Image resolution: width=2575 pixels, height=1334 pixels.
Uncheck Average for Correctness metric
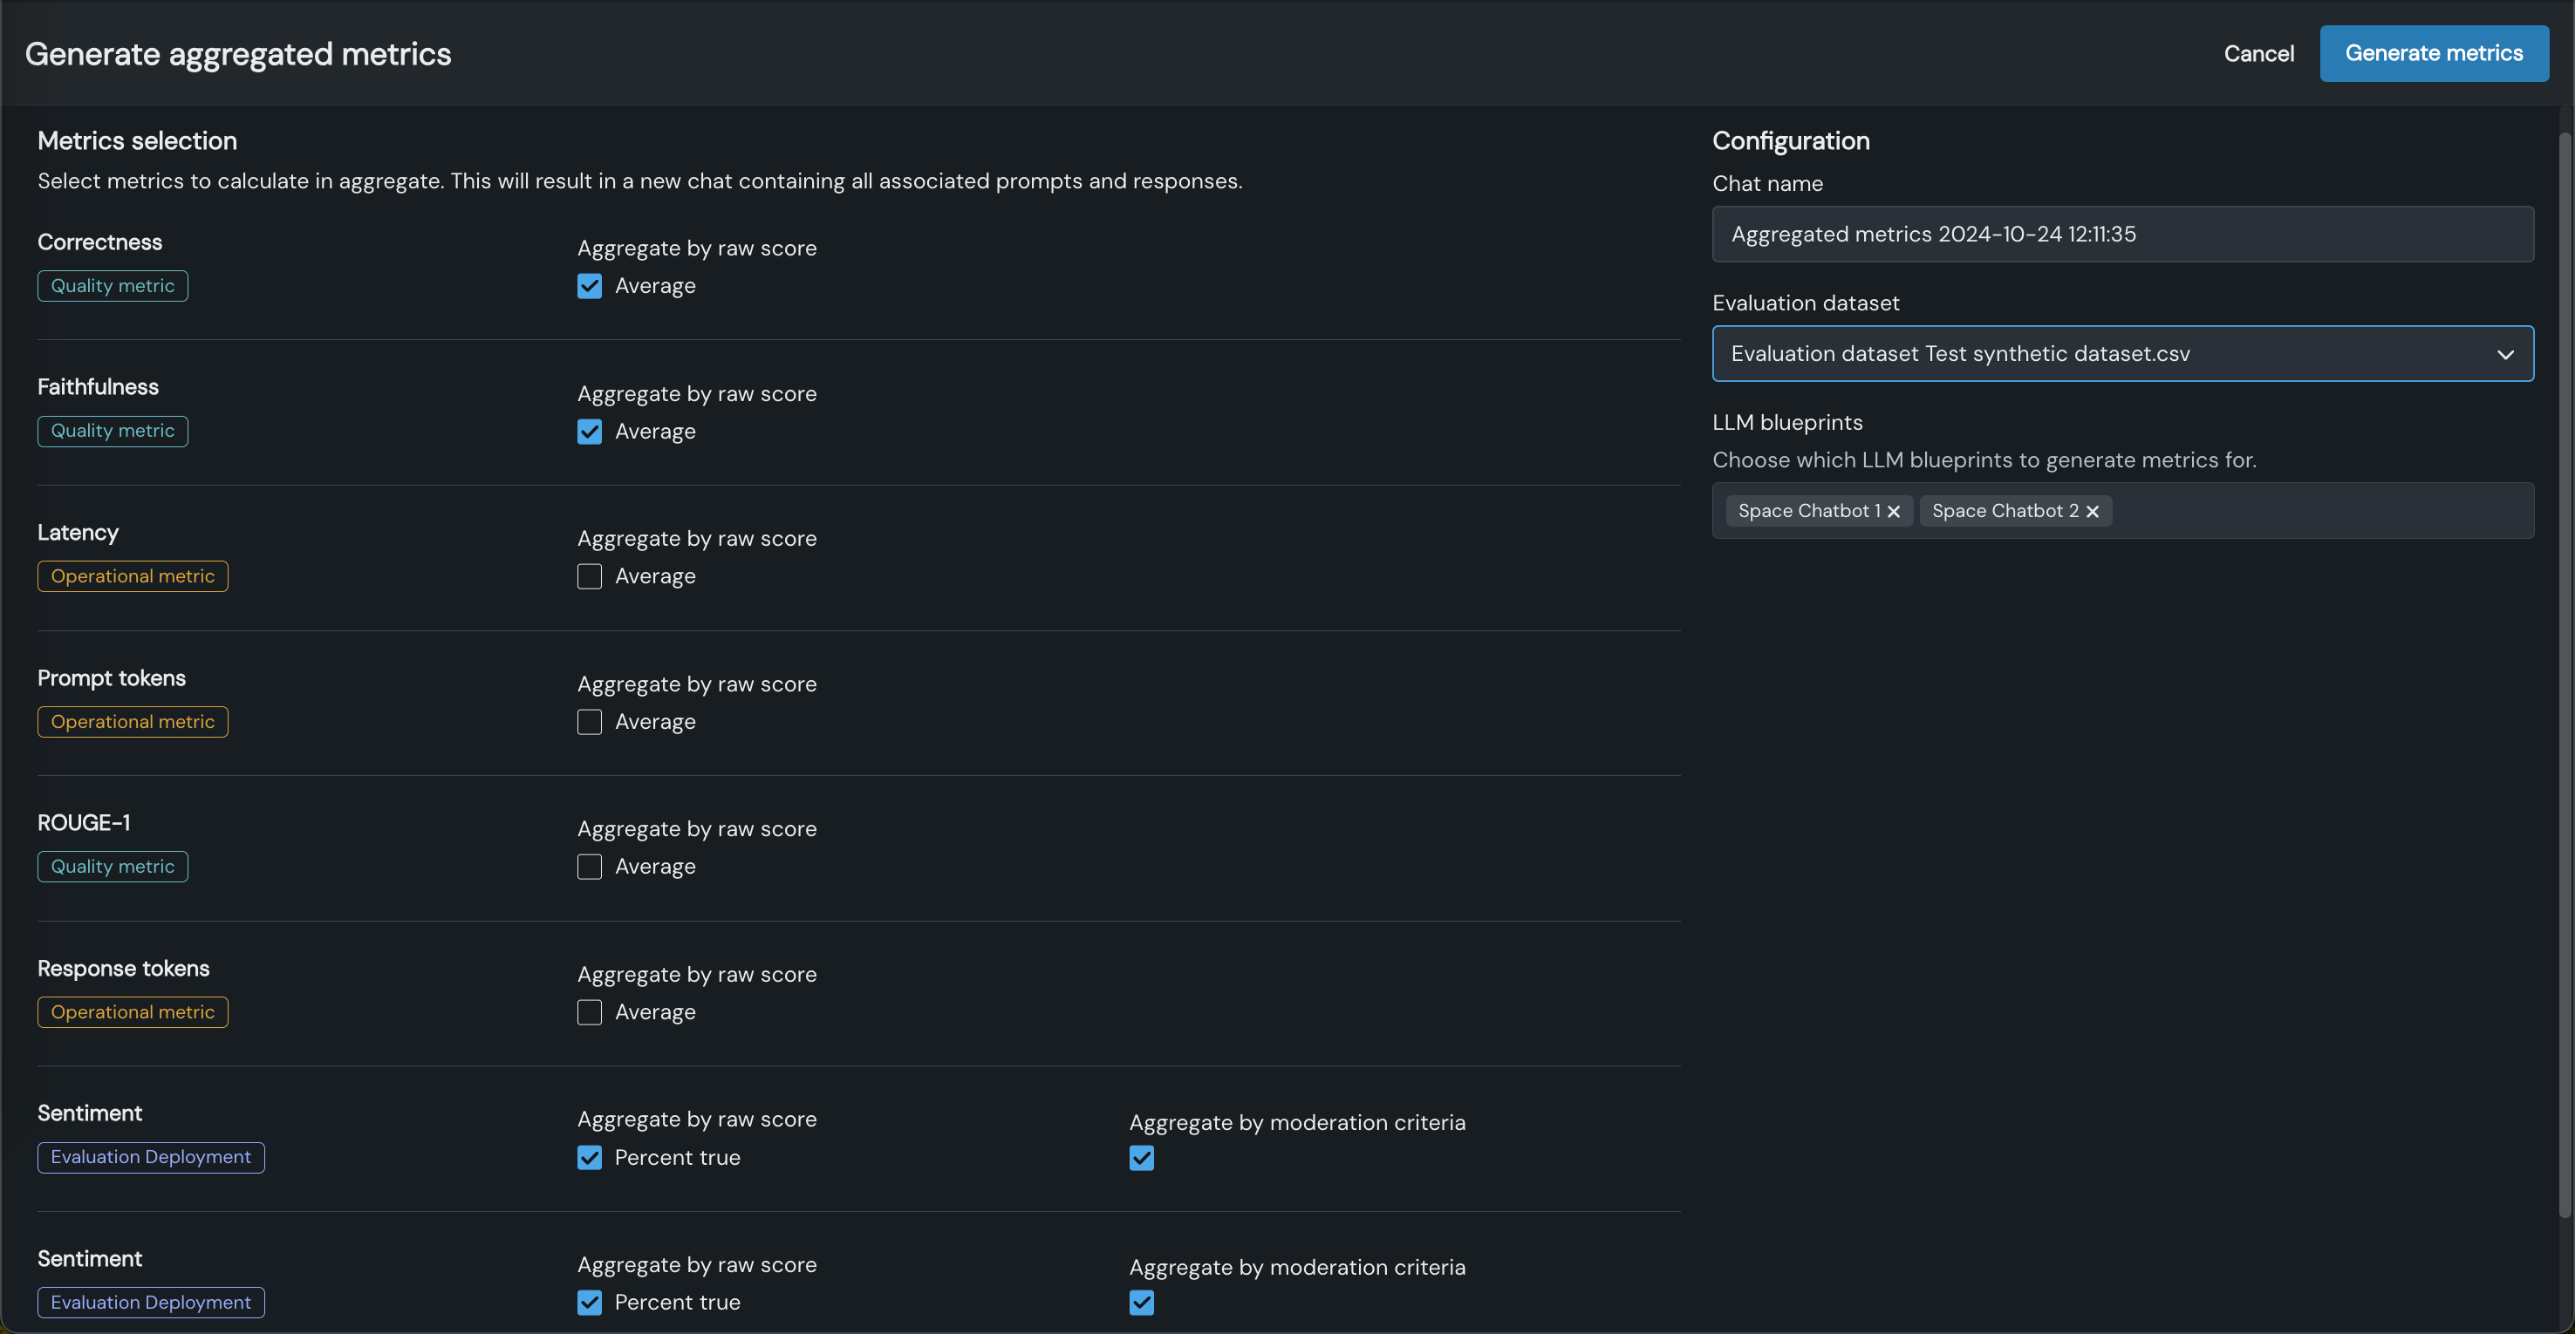pyautogui.click(x=590, y=287)
